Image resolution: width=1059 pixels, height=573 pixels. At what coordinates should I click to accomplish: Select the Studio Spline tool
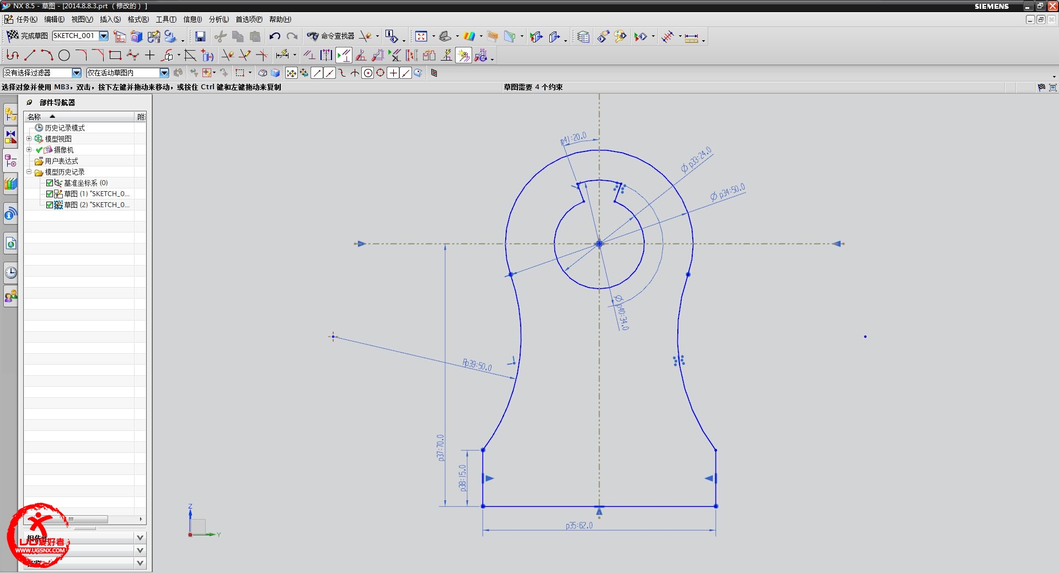[x=132, y=55]
